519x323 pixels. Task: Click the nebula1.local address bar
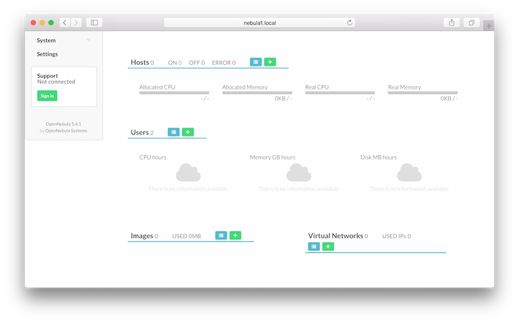[x=259, y=23]
